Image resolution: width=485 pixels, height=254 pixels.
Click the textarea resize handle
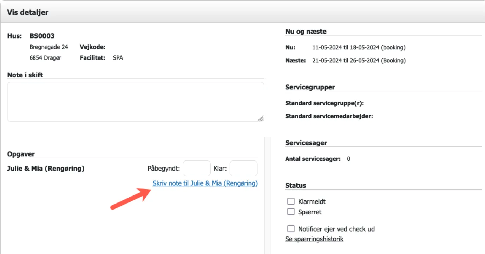pyautogui.click(x=262, y=118)
